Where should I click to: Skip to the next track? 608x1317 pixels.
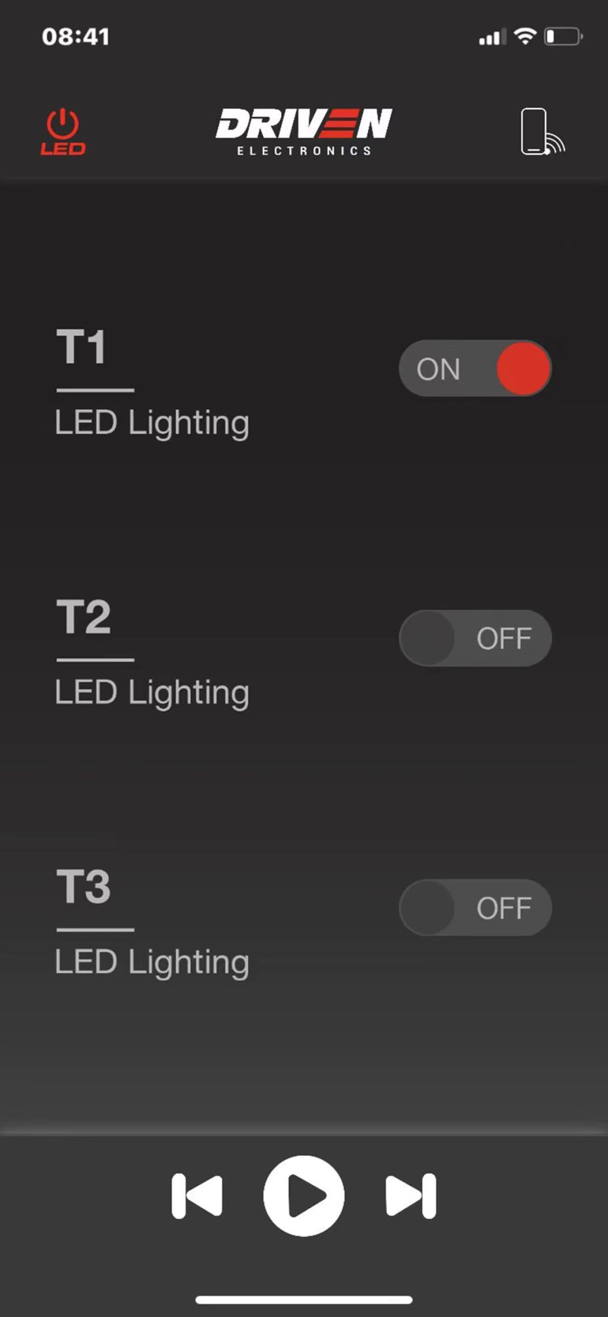tap(411, 1196)
